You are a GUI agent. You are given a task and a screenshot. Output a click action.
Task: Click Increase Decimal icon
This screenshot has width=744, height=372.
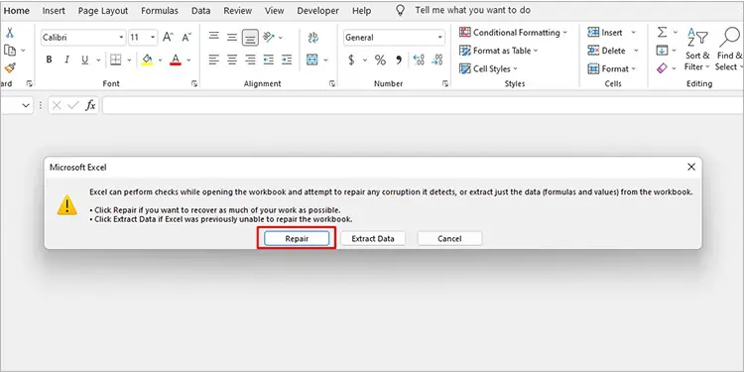pyautogui.click(x=419, y=60)
